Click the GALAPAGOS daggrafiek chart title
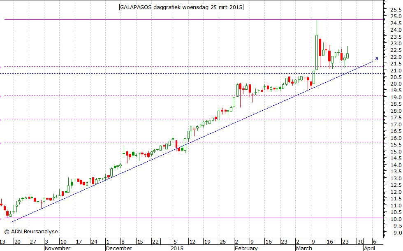 pos(181,7)
